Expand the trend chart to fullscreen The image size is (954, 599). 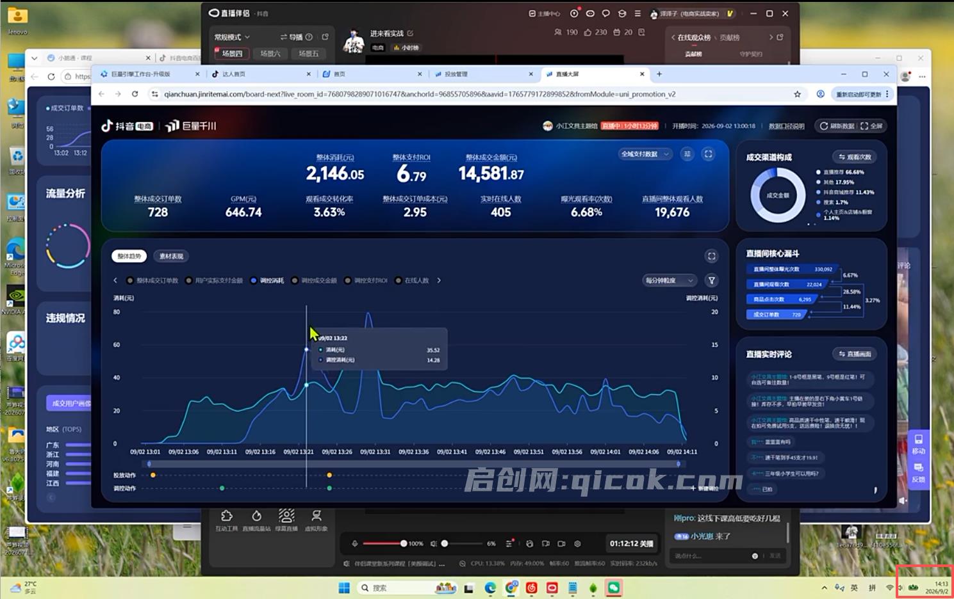click(x=711, y=256)
